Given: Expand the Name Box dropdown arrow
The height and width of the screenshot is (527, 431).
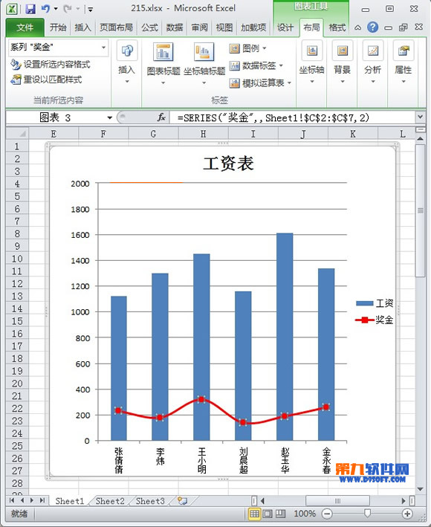Looking at the screenshot, I should click(109, 117).
